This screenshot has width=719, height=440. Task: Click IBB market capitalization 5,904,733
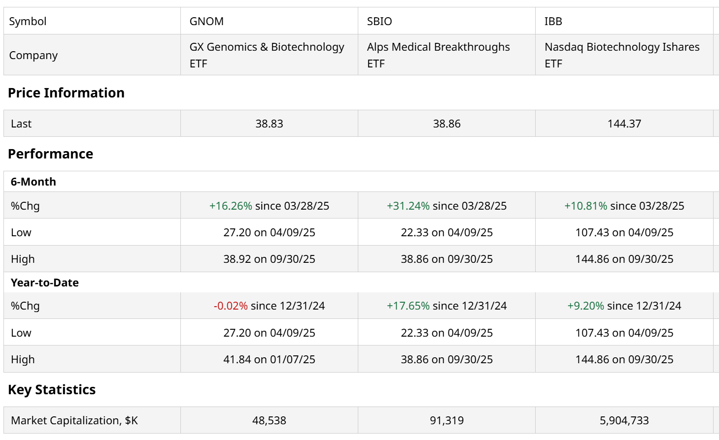(624, 420)
